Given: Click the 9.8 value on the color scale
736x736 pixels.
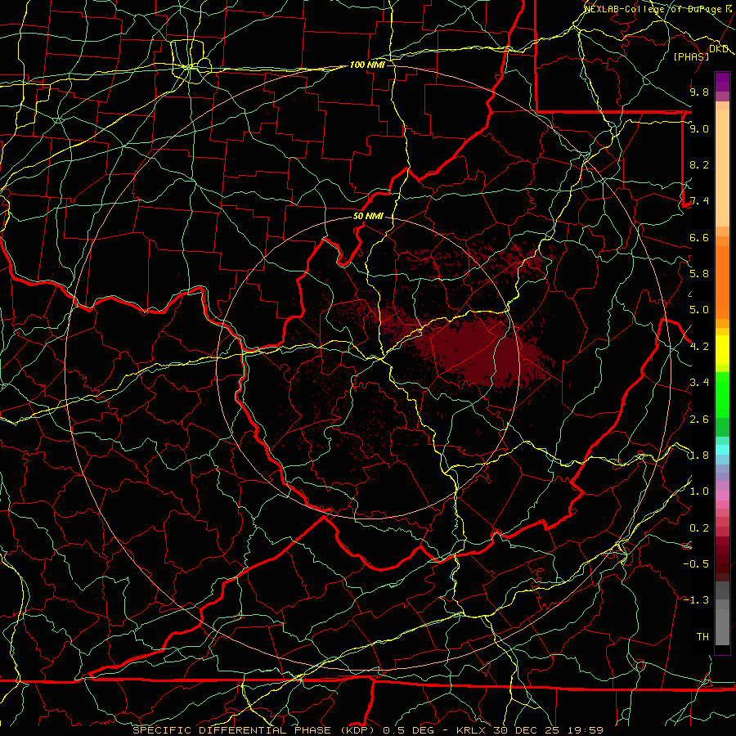Looking at the screenshot, I should 699,92.
